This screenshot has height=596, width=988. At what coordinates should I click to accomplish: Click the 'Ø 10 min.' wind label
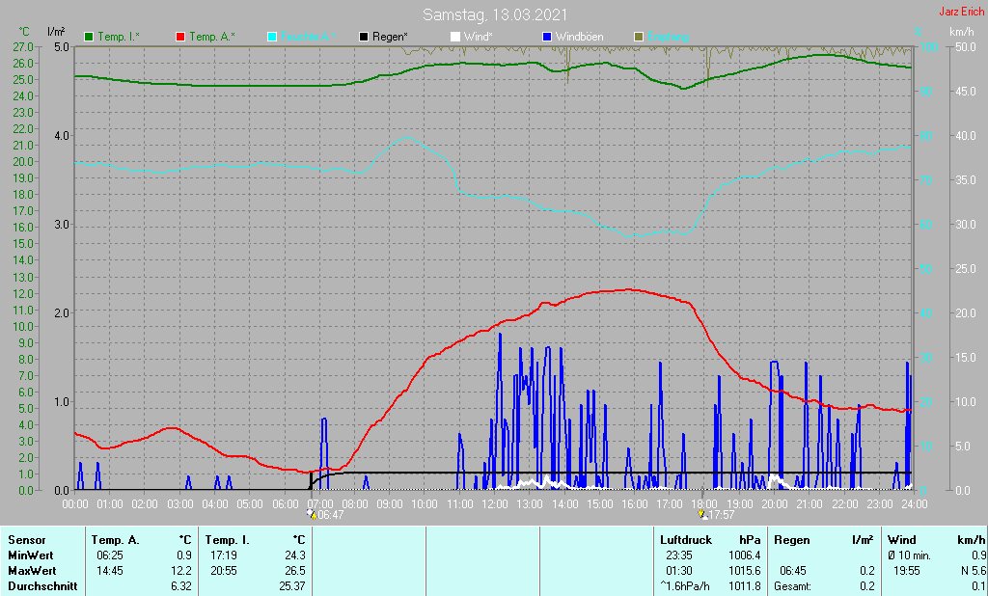coord(909,555)
